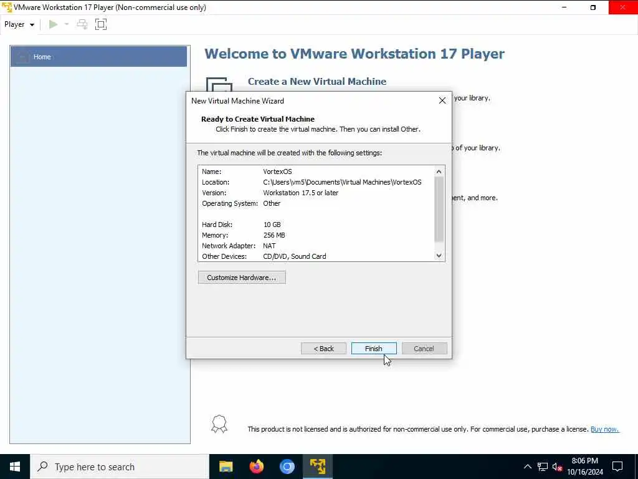Click the VMware Player taskbar icon
Viewport: 638px width, 479px height.
tap(317, 467)
